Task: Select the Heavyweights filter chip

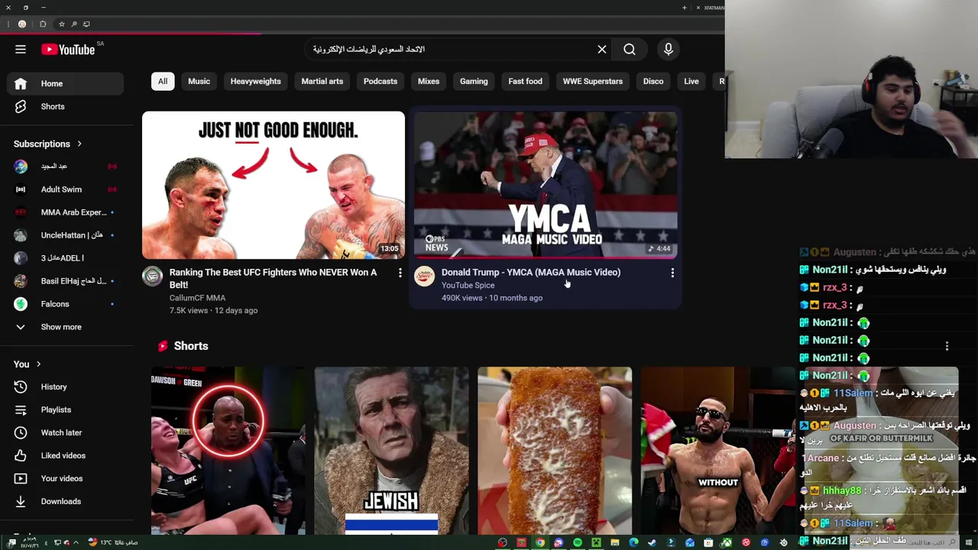Action: click(x=256, y=81)
